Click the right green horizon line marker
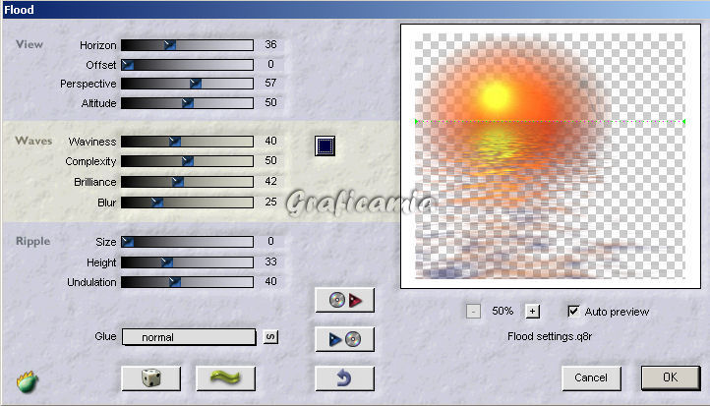The image size is (710, 406). 683,121
